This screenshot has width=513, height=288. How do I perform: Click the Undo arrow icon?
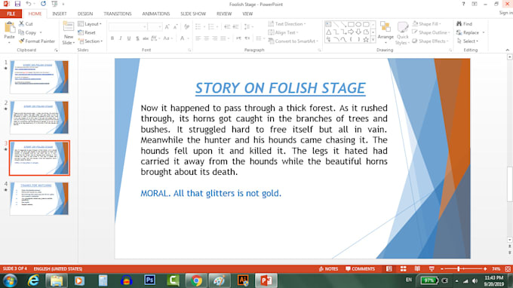click(29, 4)
